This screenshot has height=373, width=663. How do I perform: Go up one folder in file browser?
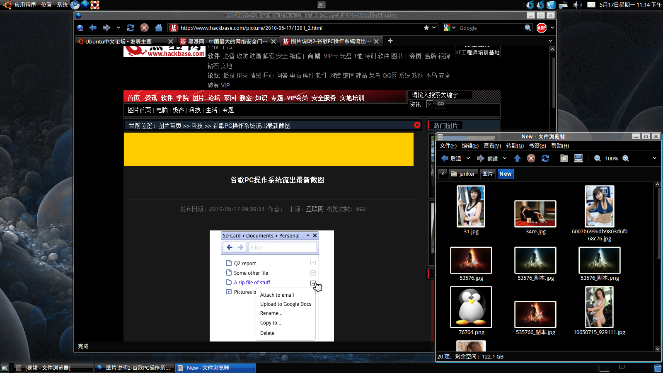tap(517, 158)
